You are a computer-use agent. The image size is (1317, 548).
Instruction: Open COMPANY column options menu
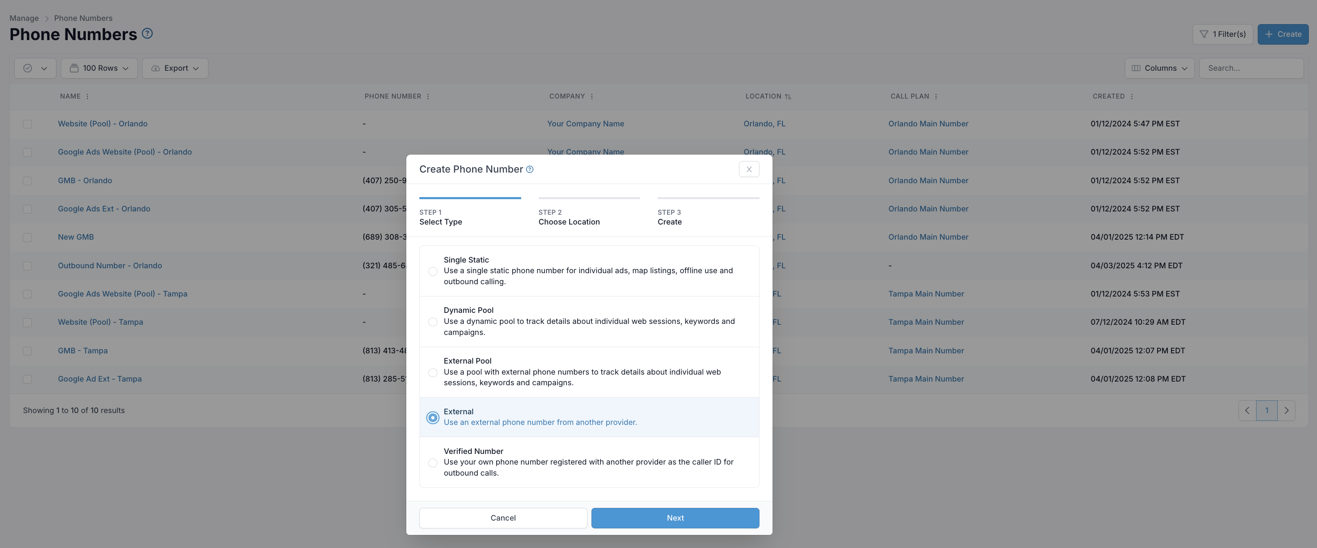tap(591, 96)
